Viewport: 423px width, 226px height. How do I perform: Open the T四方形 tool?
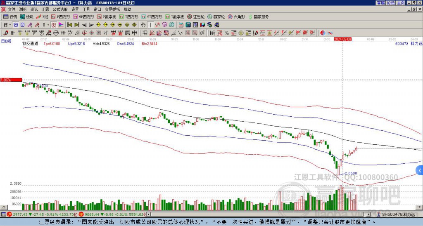point(129,16)
